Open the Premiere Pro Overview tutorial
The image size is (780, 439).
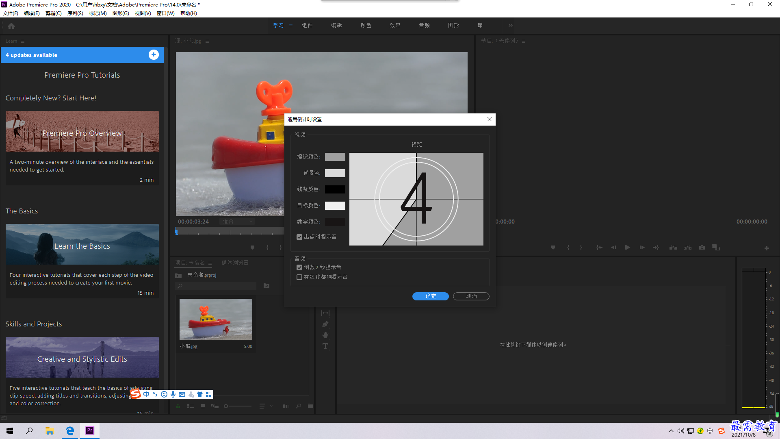click(x=82, y=131)
